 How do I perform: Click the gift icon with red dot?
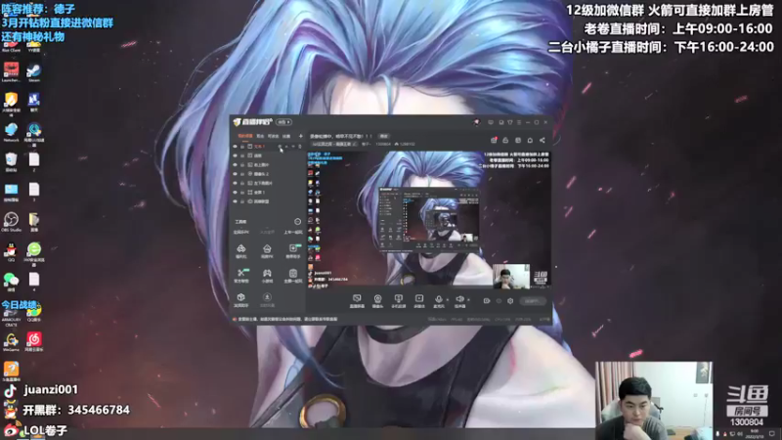coord(494,140)
